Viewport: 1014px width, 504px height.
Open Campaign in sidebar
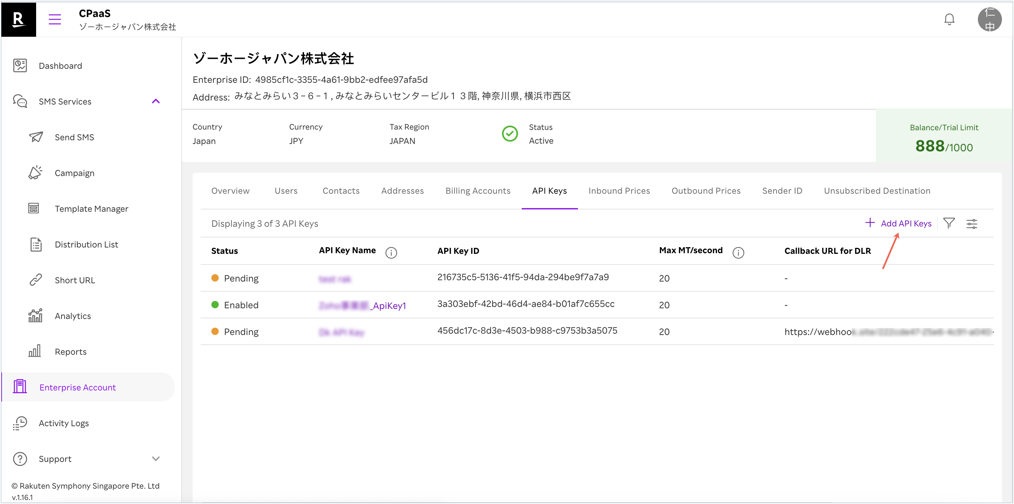pos(74,173)
